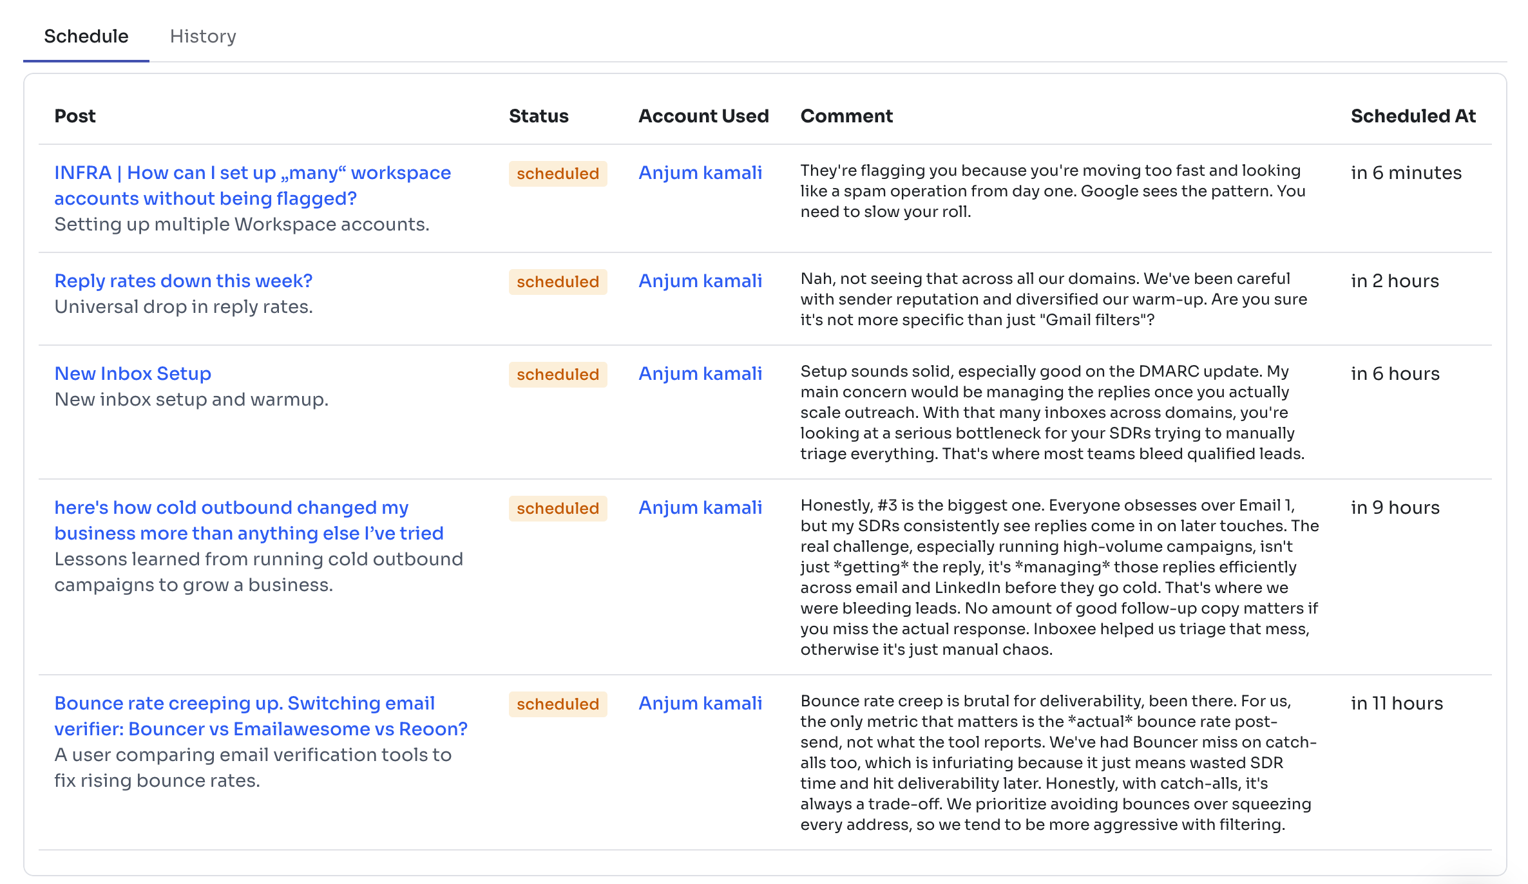The image size is (1528, 884).
Task: Select Anjum kamali on the New Inbox Setup row
Action: pyautogui.click(x=700, y=373)
